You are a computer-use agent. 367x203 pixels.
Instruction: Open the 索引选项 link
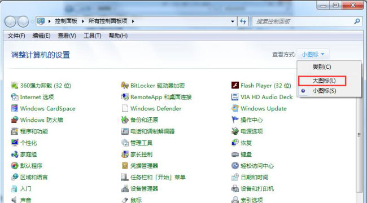[252, 200]
